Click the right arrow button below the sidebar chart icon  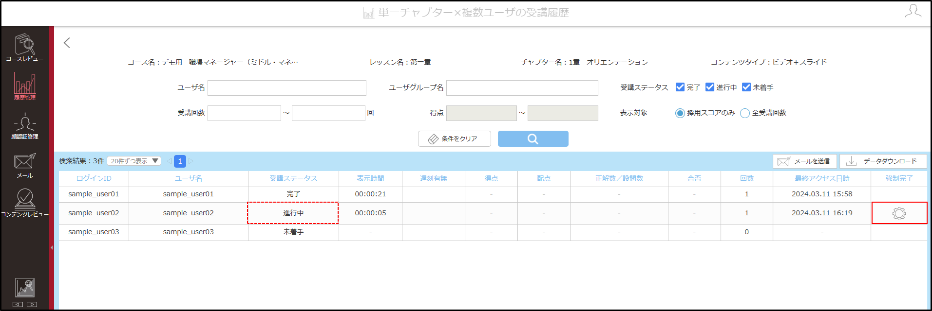(32, 304)
